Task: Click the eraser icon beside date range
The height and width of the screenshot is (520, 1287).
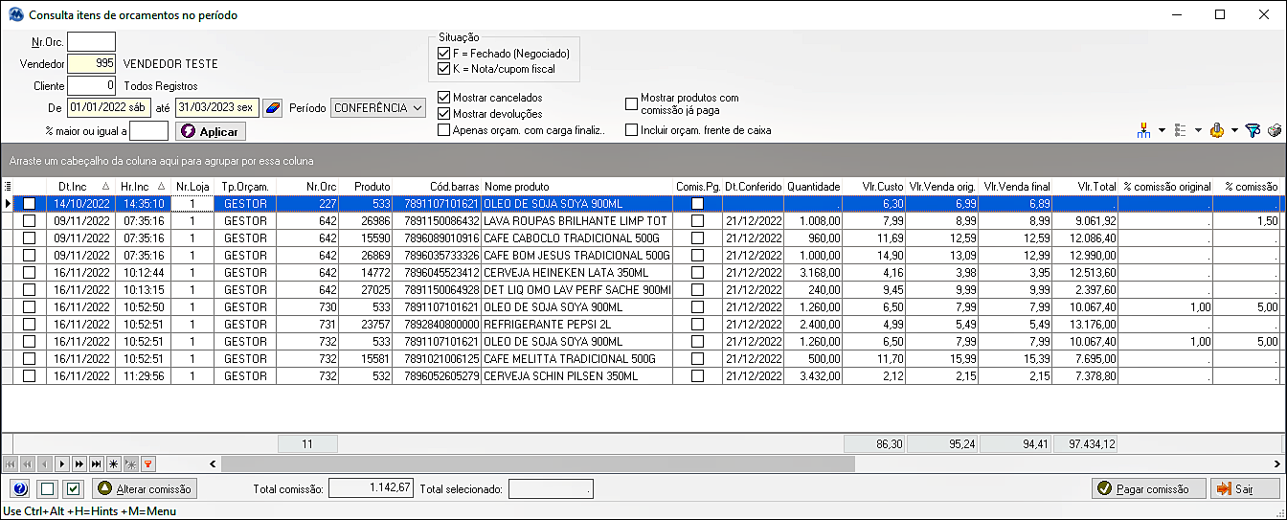Action: click(273, 107)
